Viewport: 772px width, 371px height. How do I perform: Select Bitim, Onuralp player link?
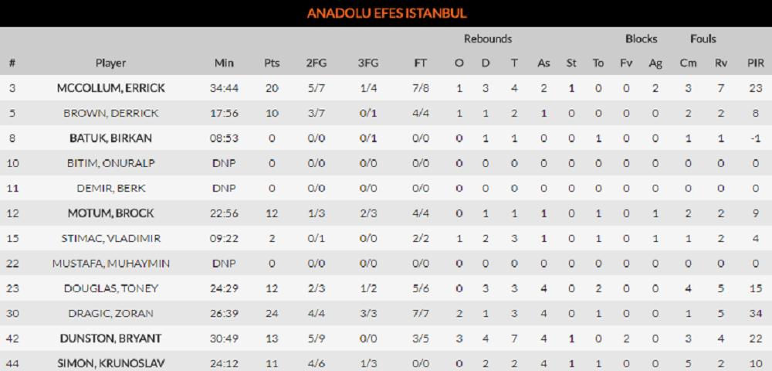(x=110, y=163)
